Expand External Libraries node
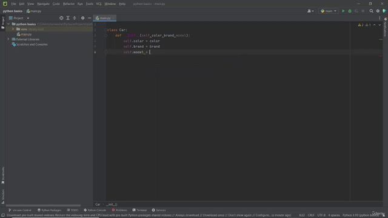This screenshot has height=218, width=388. click(8, 39)
